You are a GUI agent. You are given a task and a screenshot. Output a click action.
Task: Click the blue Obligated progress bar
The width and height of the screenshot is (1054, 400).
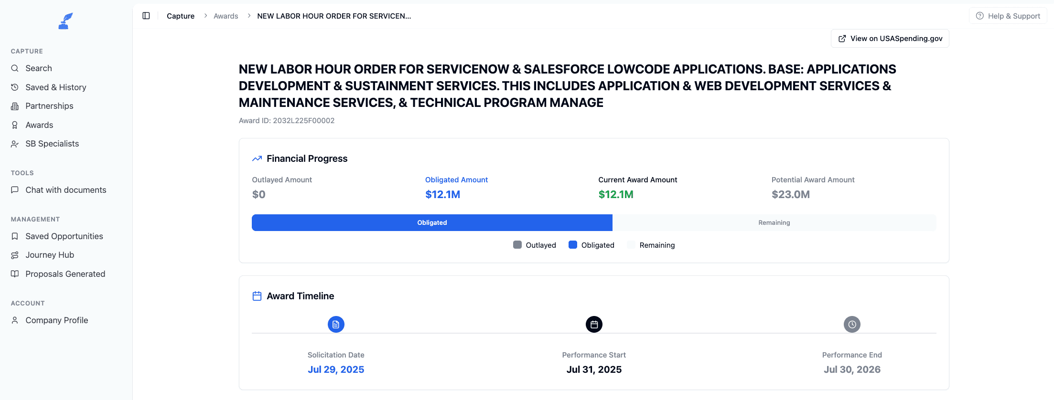point(432,222)
